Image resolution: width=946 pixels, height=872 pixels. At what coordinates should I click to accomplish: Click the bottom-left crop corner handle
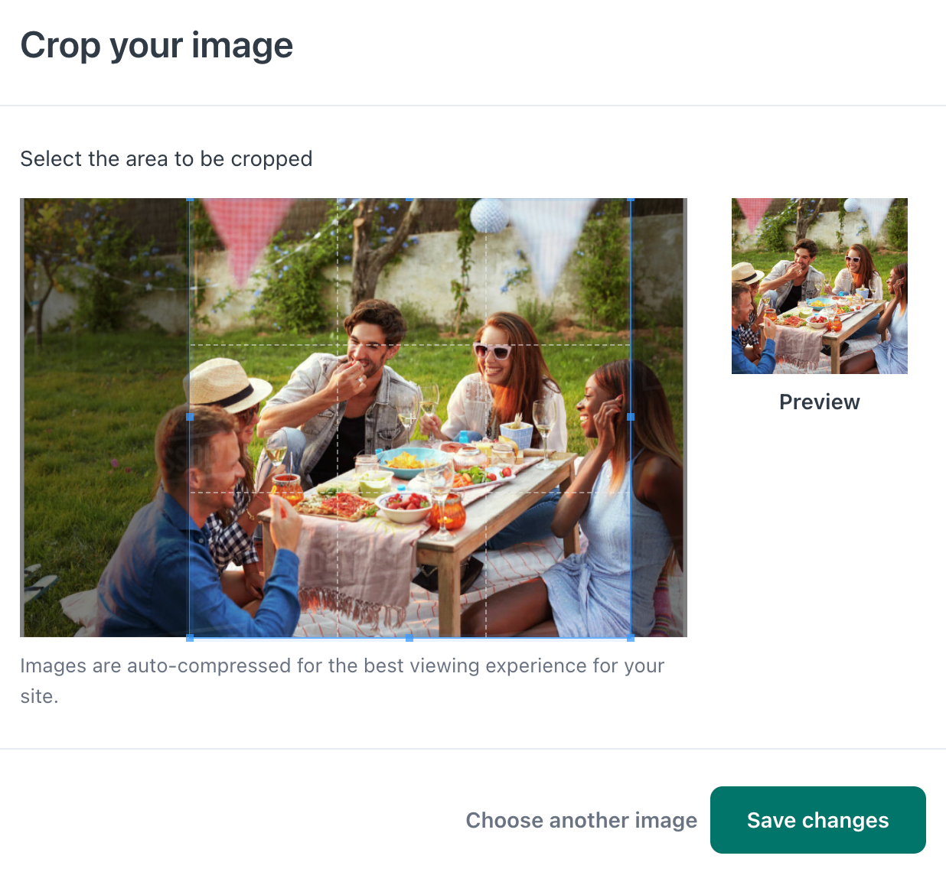coord(190,637)
